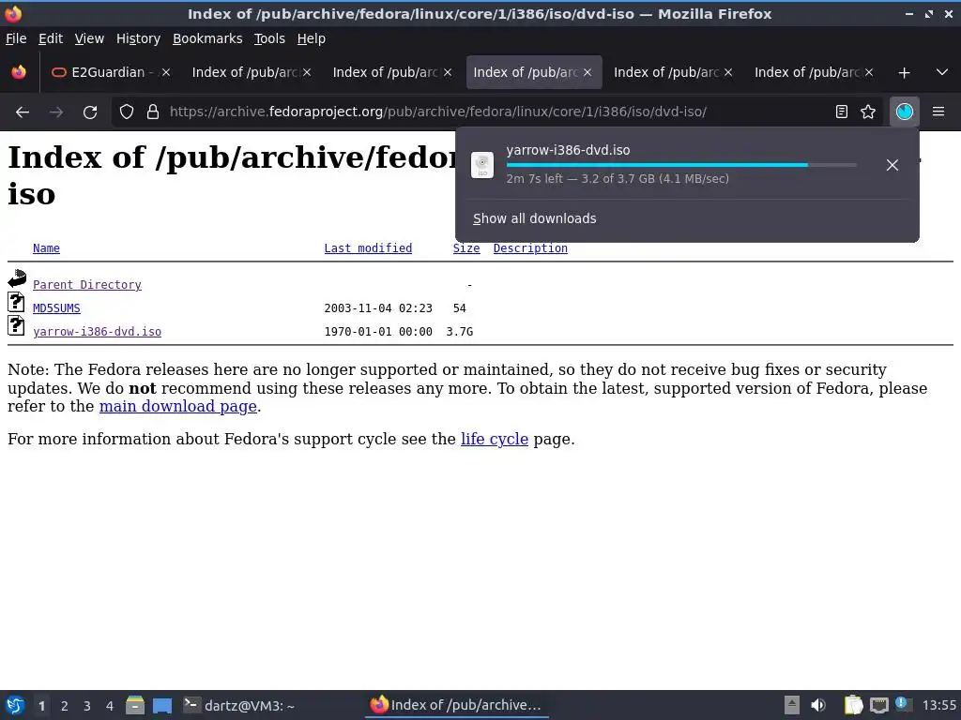Open the desktop start menu icon
Screen dimensions: 961x720
15,705
